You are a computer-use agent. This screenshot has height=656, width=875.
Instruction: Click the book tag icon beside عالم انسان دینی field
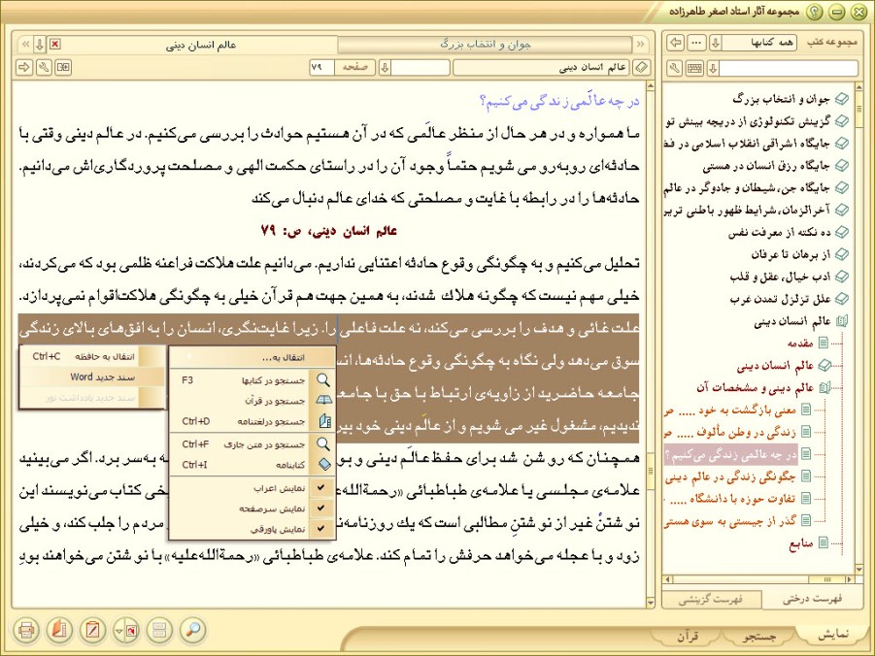(x=642, y=68)
